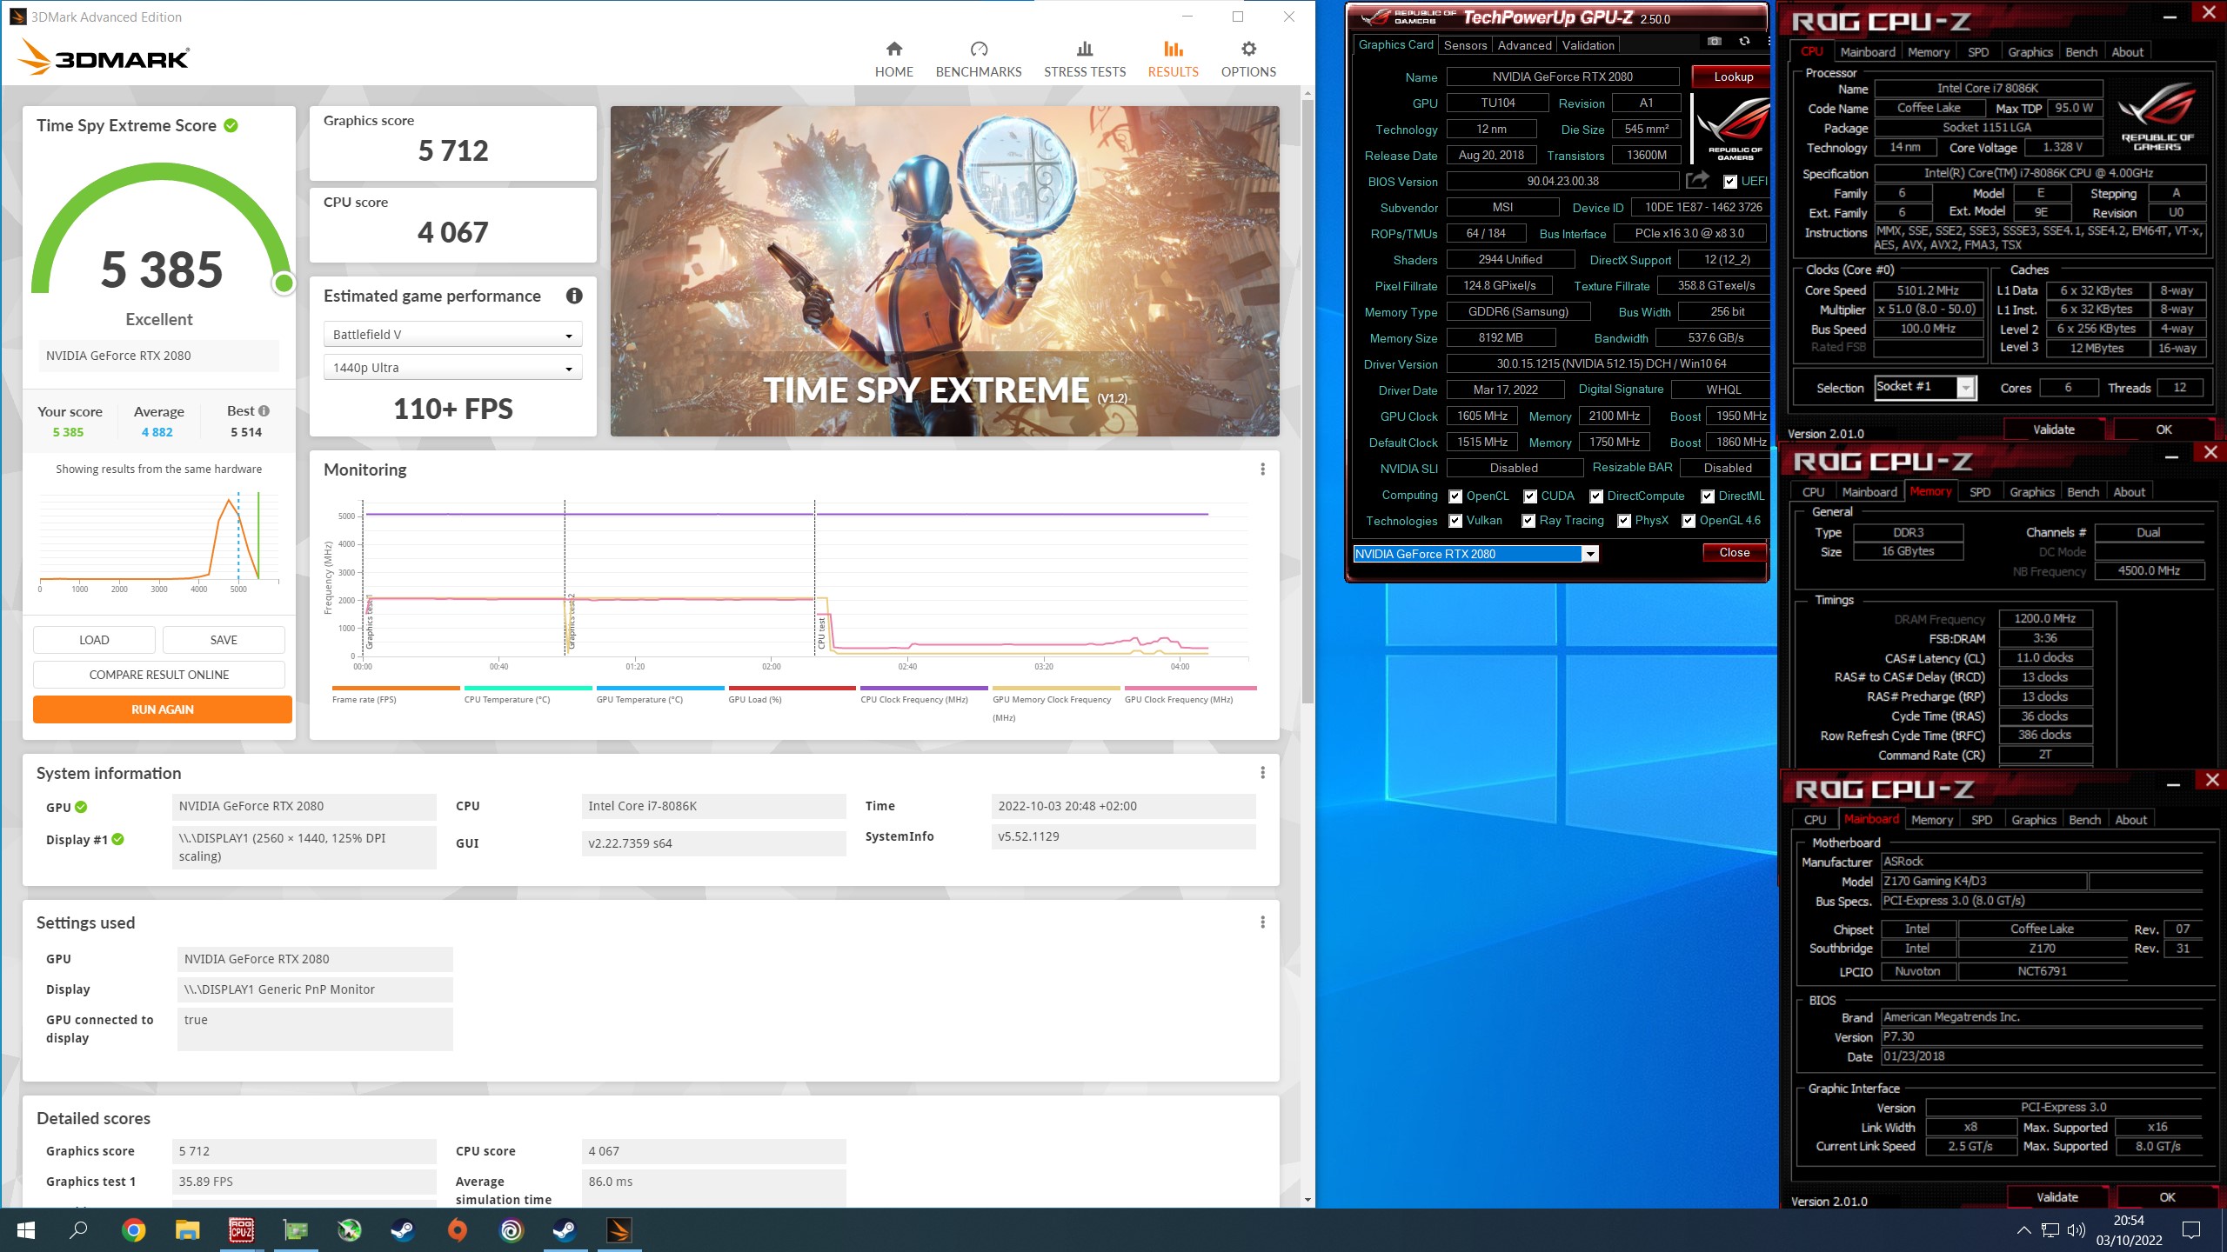Image resolution: width=2227 pixels, height=1252 pixels.
Task: Click LOAD result button
Action: [94, 640]
